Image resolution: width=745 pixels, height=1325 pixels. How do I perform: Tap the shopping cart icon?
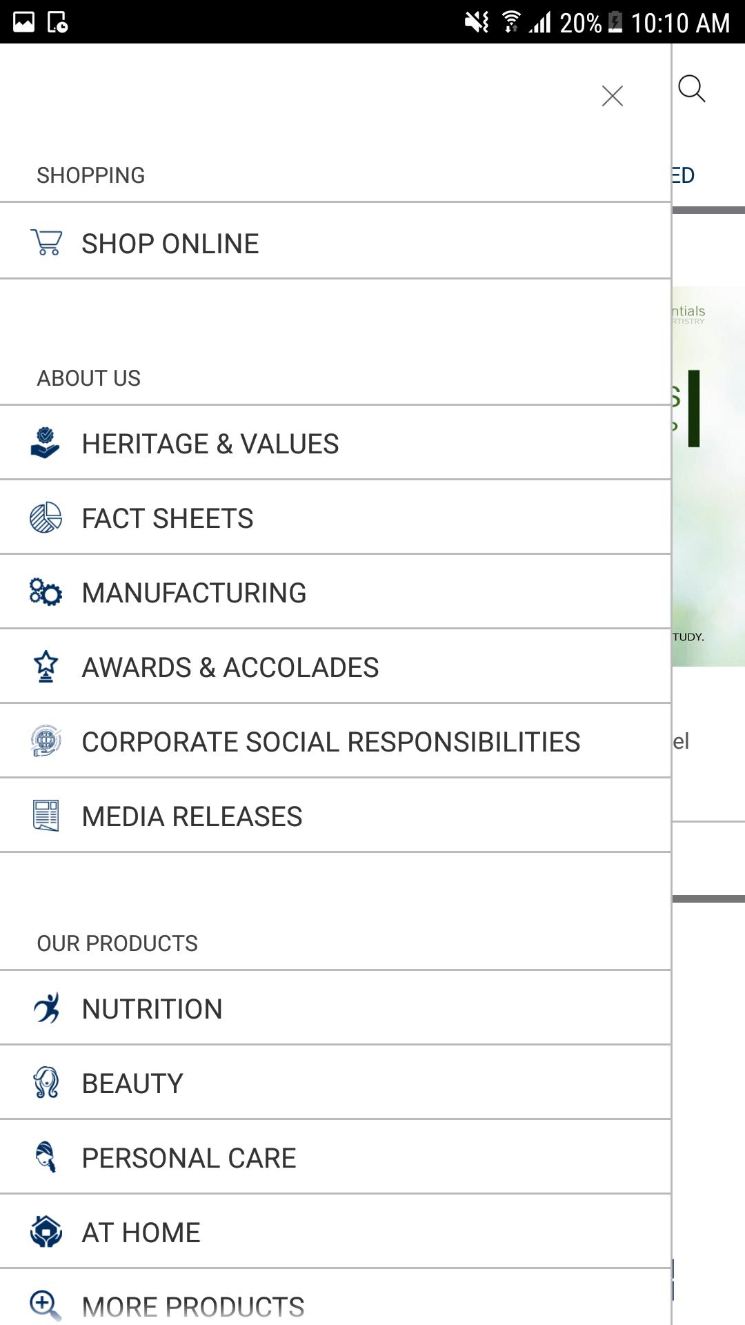46,243
